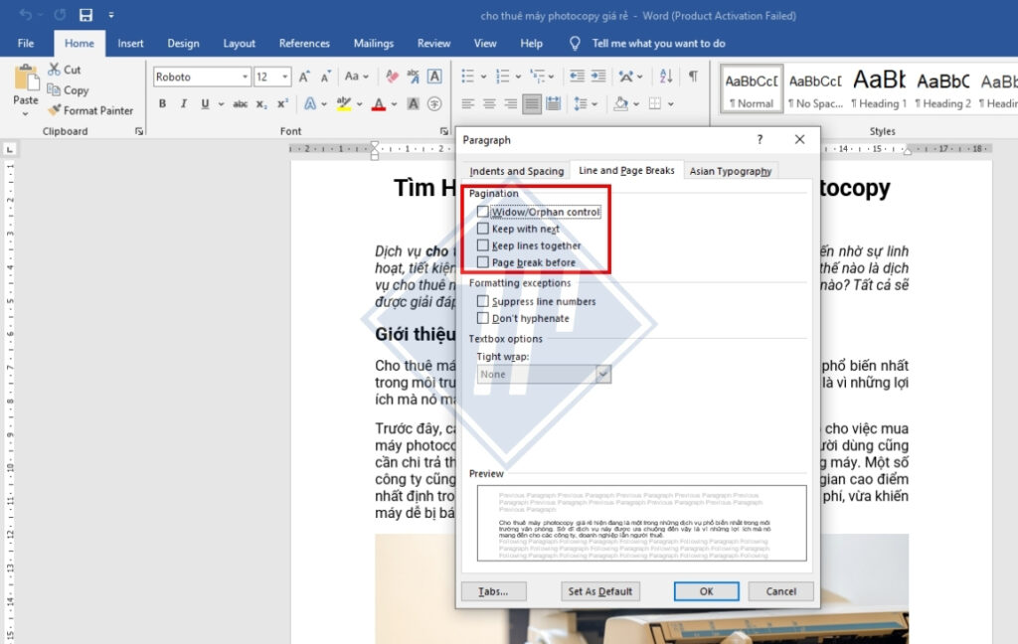The image size is (1018, 644).
Task: Click the Set As Default button
Action: pyautogui.click(x=599, y=591)
